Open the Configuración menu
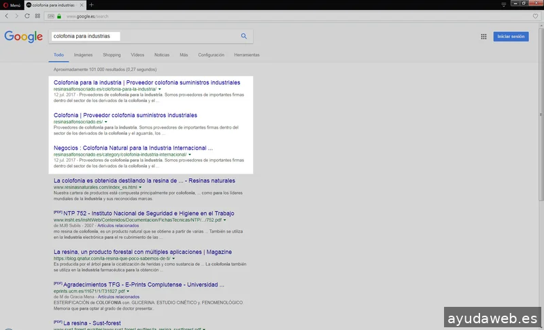The width and height of the screenshot is (544, 330). 211,55
